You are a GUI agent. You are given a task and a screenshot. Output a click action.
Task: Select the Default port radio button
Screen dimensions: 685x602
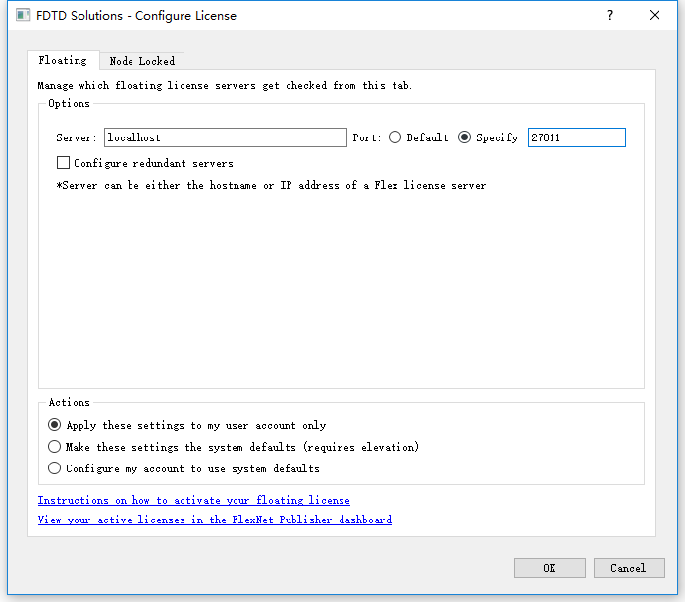coord(395,137)
